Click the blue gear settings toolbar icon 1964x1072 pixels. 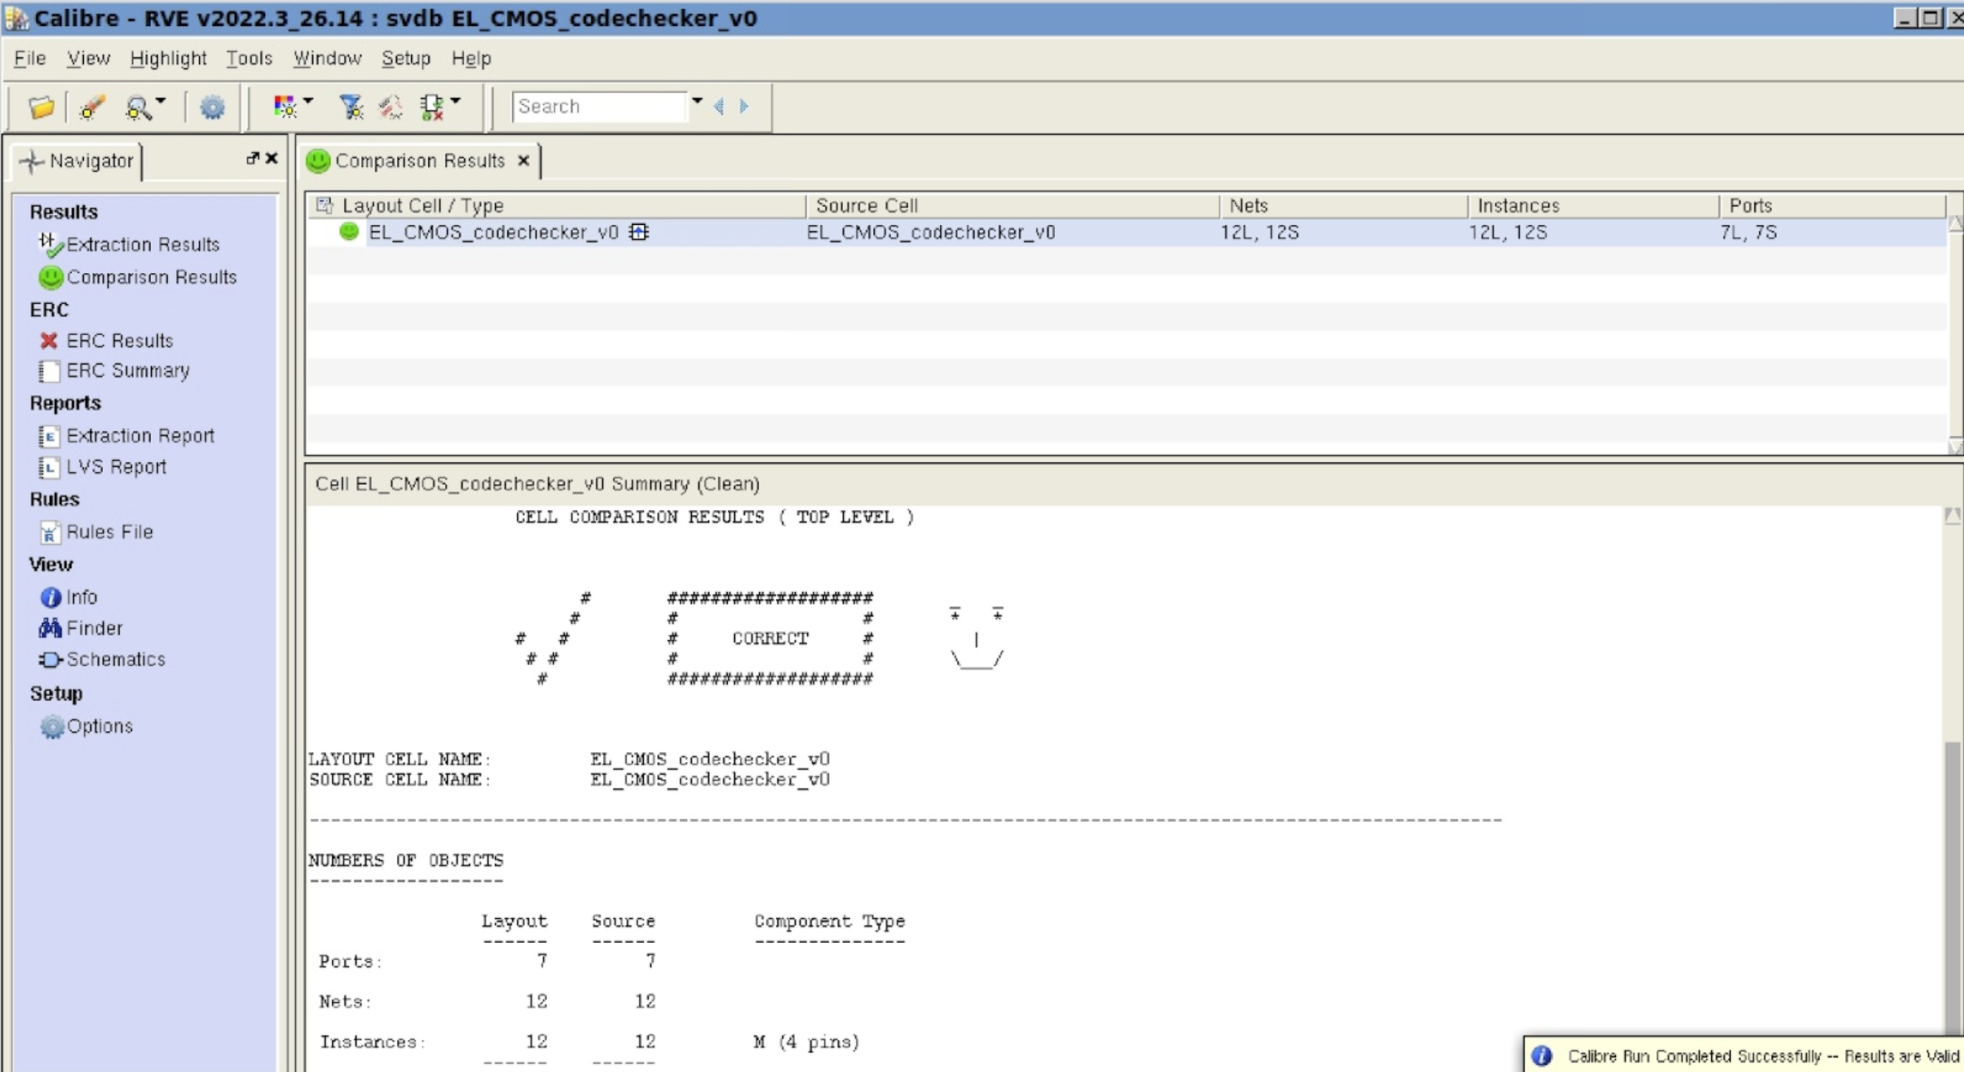[x=212, y=107]
